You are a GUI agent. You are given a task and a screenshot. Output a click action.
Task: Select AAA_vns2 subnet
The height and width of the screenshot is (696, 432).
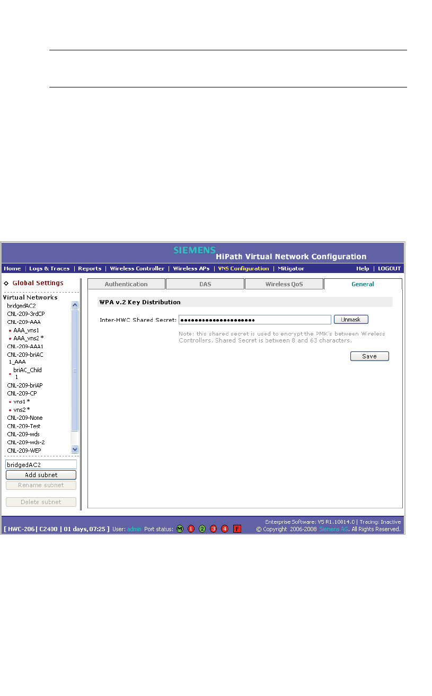(29, 338)
